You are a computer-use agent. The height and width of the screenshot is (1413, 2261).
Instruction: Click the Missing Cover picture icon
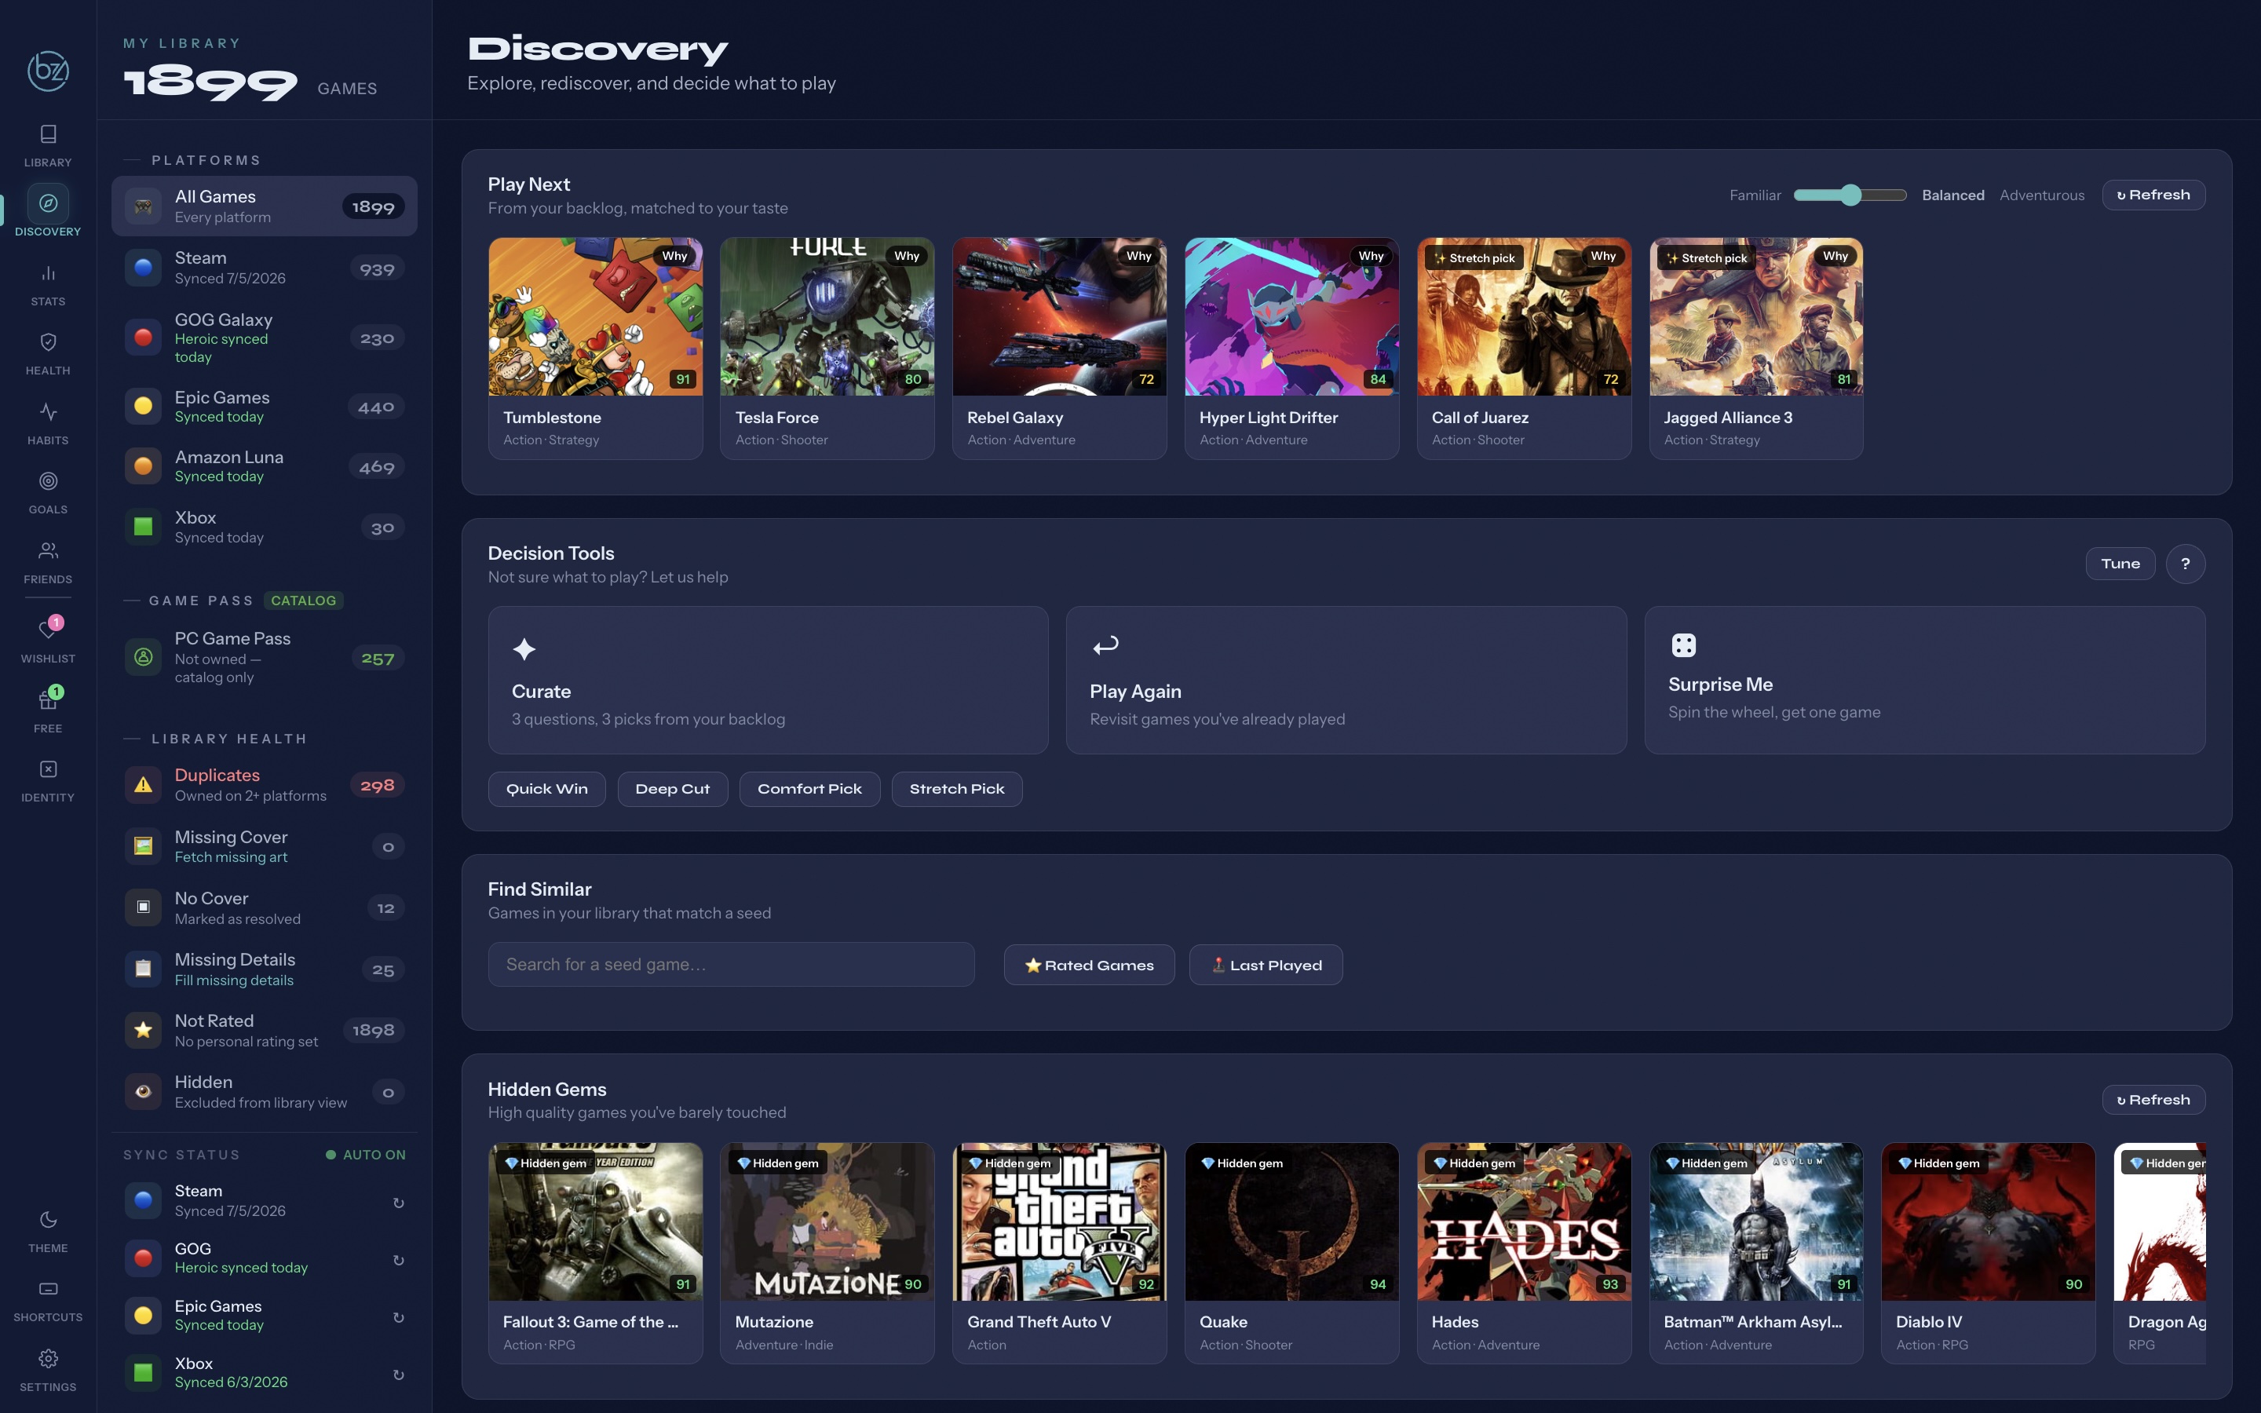pos(143,845)
